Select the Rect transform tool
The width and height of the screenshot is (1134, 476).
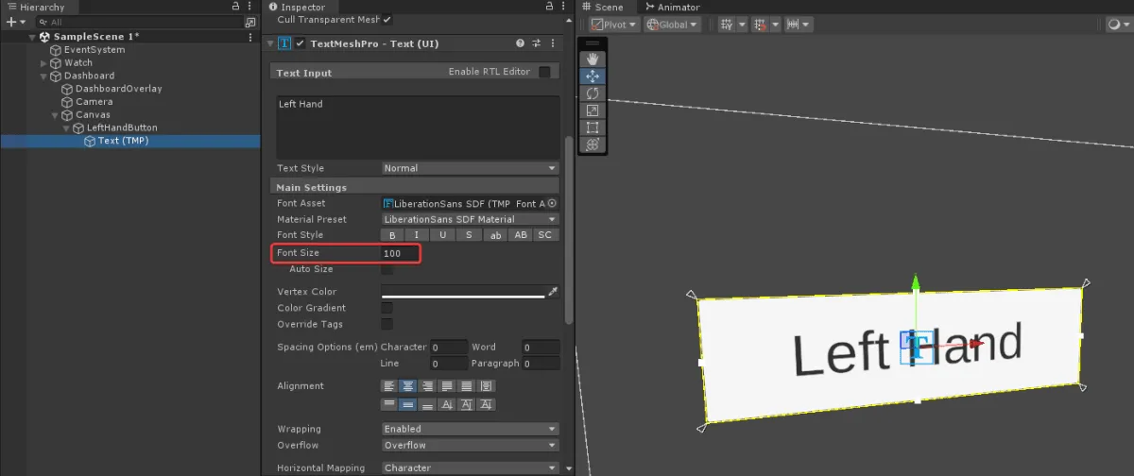point(593,127)
